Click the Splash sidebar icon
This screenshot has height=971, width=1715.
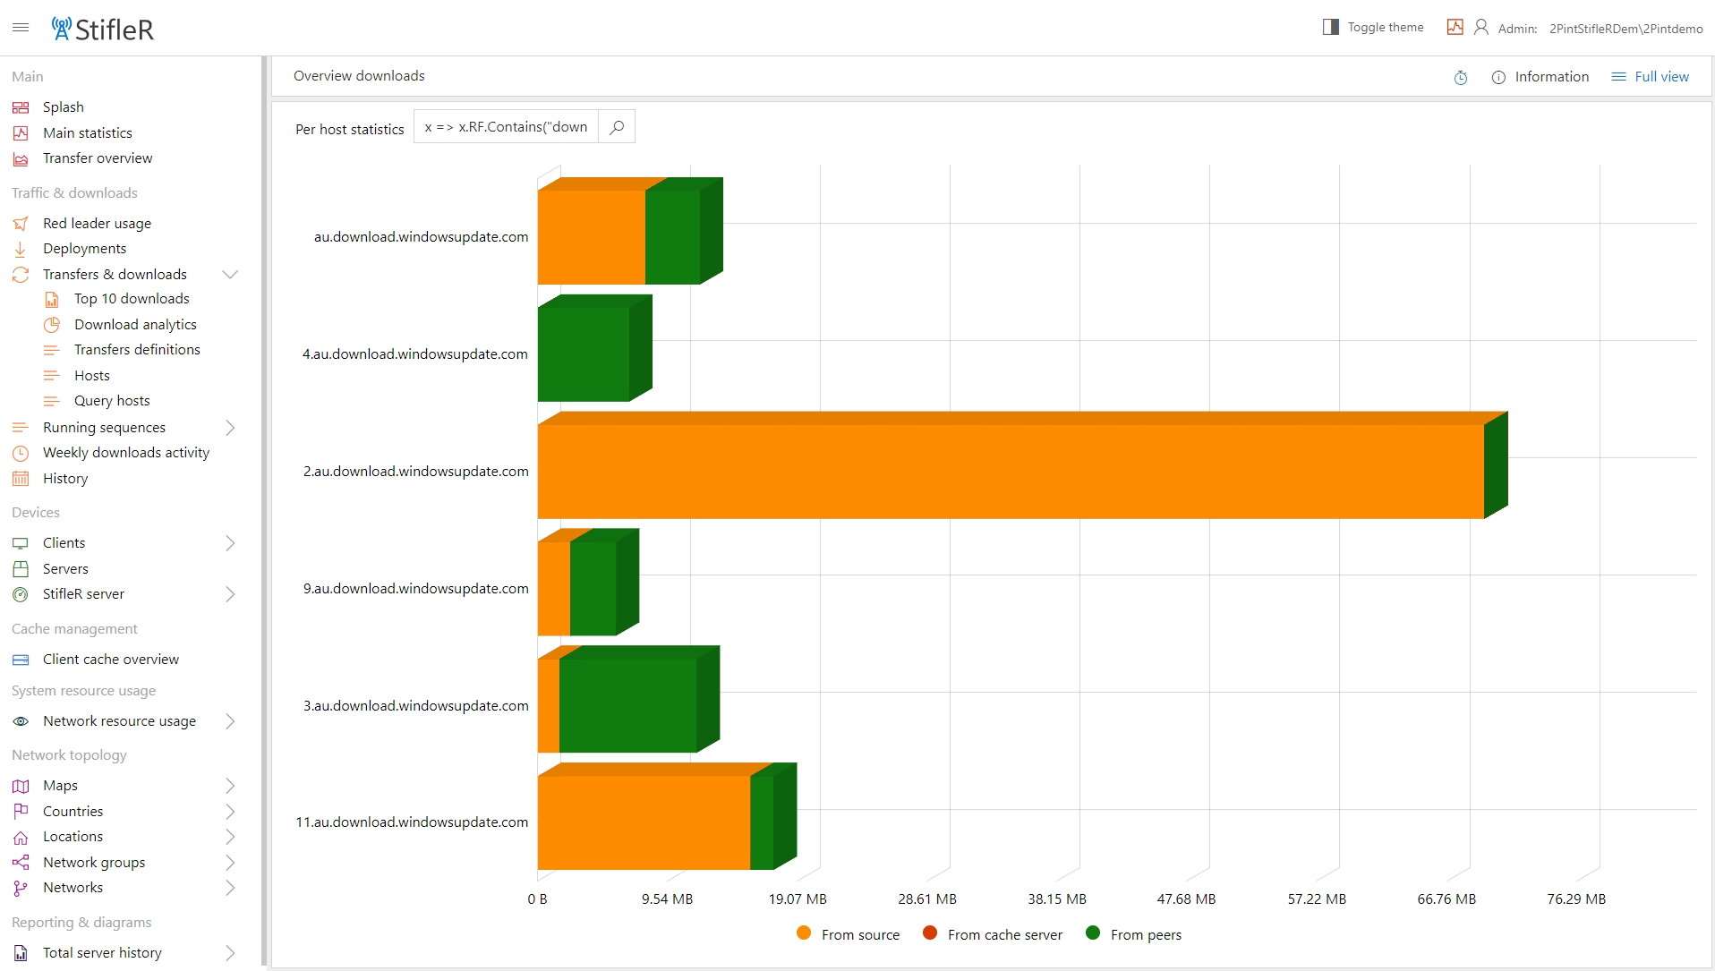click(21, 107)
